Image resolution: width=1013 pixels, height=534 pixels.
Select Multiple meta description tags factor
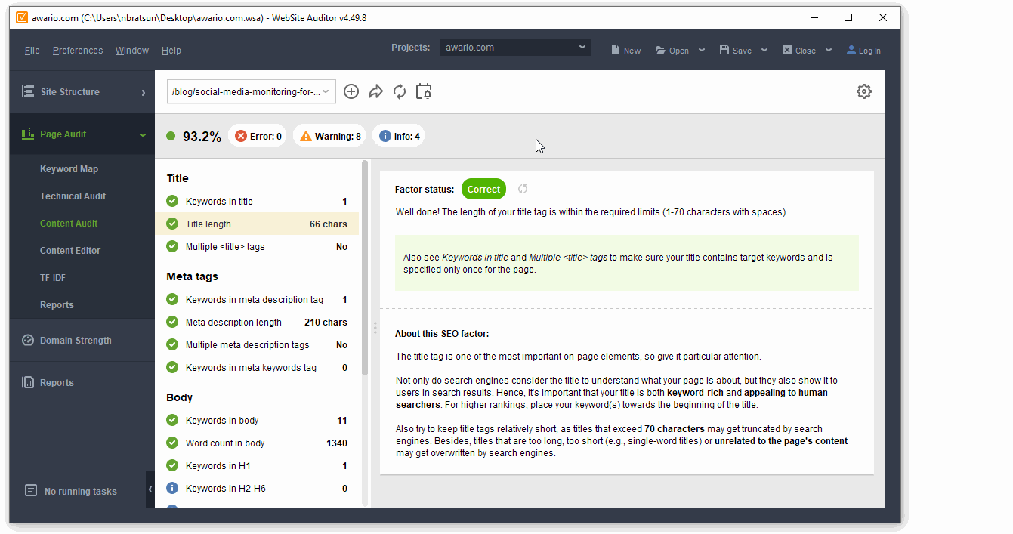257,345
